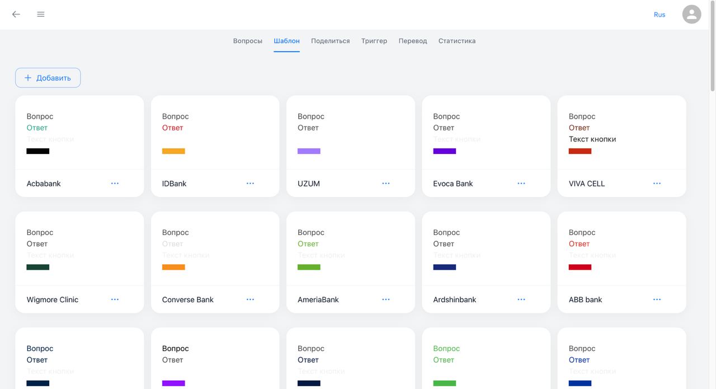Click the navy swatch in Ardshinbank card
The image size is (716, 389).
coord(445,267)
